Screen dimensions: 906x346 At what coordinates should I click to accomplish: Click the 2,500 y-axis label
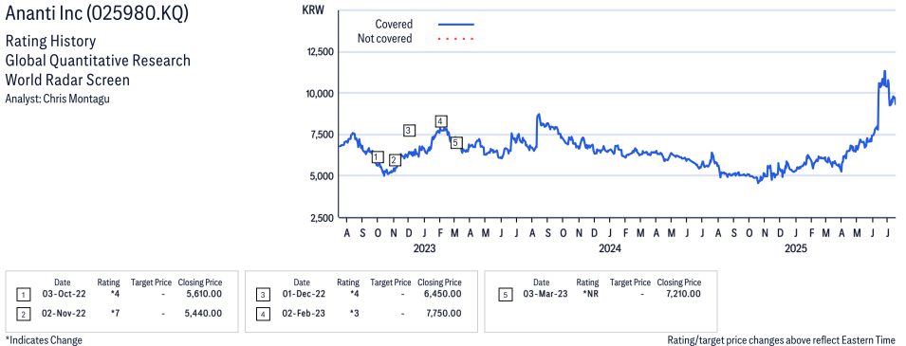322,218
